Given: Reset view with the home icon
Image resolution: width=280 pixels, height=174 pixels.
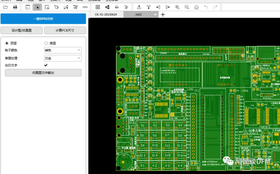Looking at the screenshot, I should 197,7.
